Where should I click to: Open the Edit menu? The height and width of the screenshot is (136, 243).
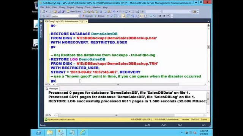tap(48, 7)
